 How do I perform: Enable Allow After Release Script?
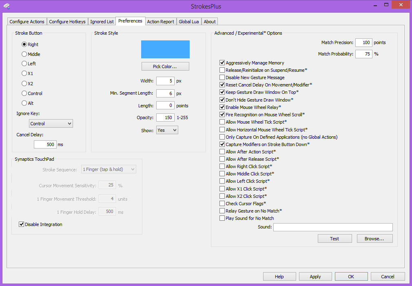click(222, 159)
